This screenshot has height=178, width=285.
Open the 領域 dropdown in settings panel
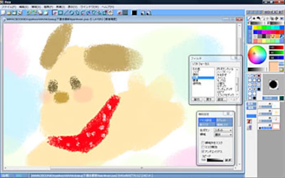click(223, 135)
